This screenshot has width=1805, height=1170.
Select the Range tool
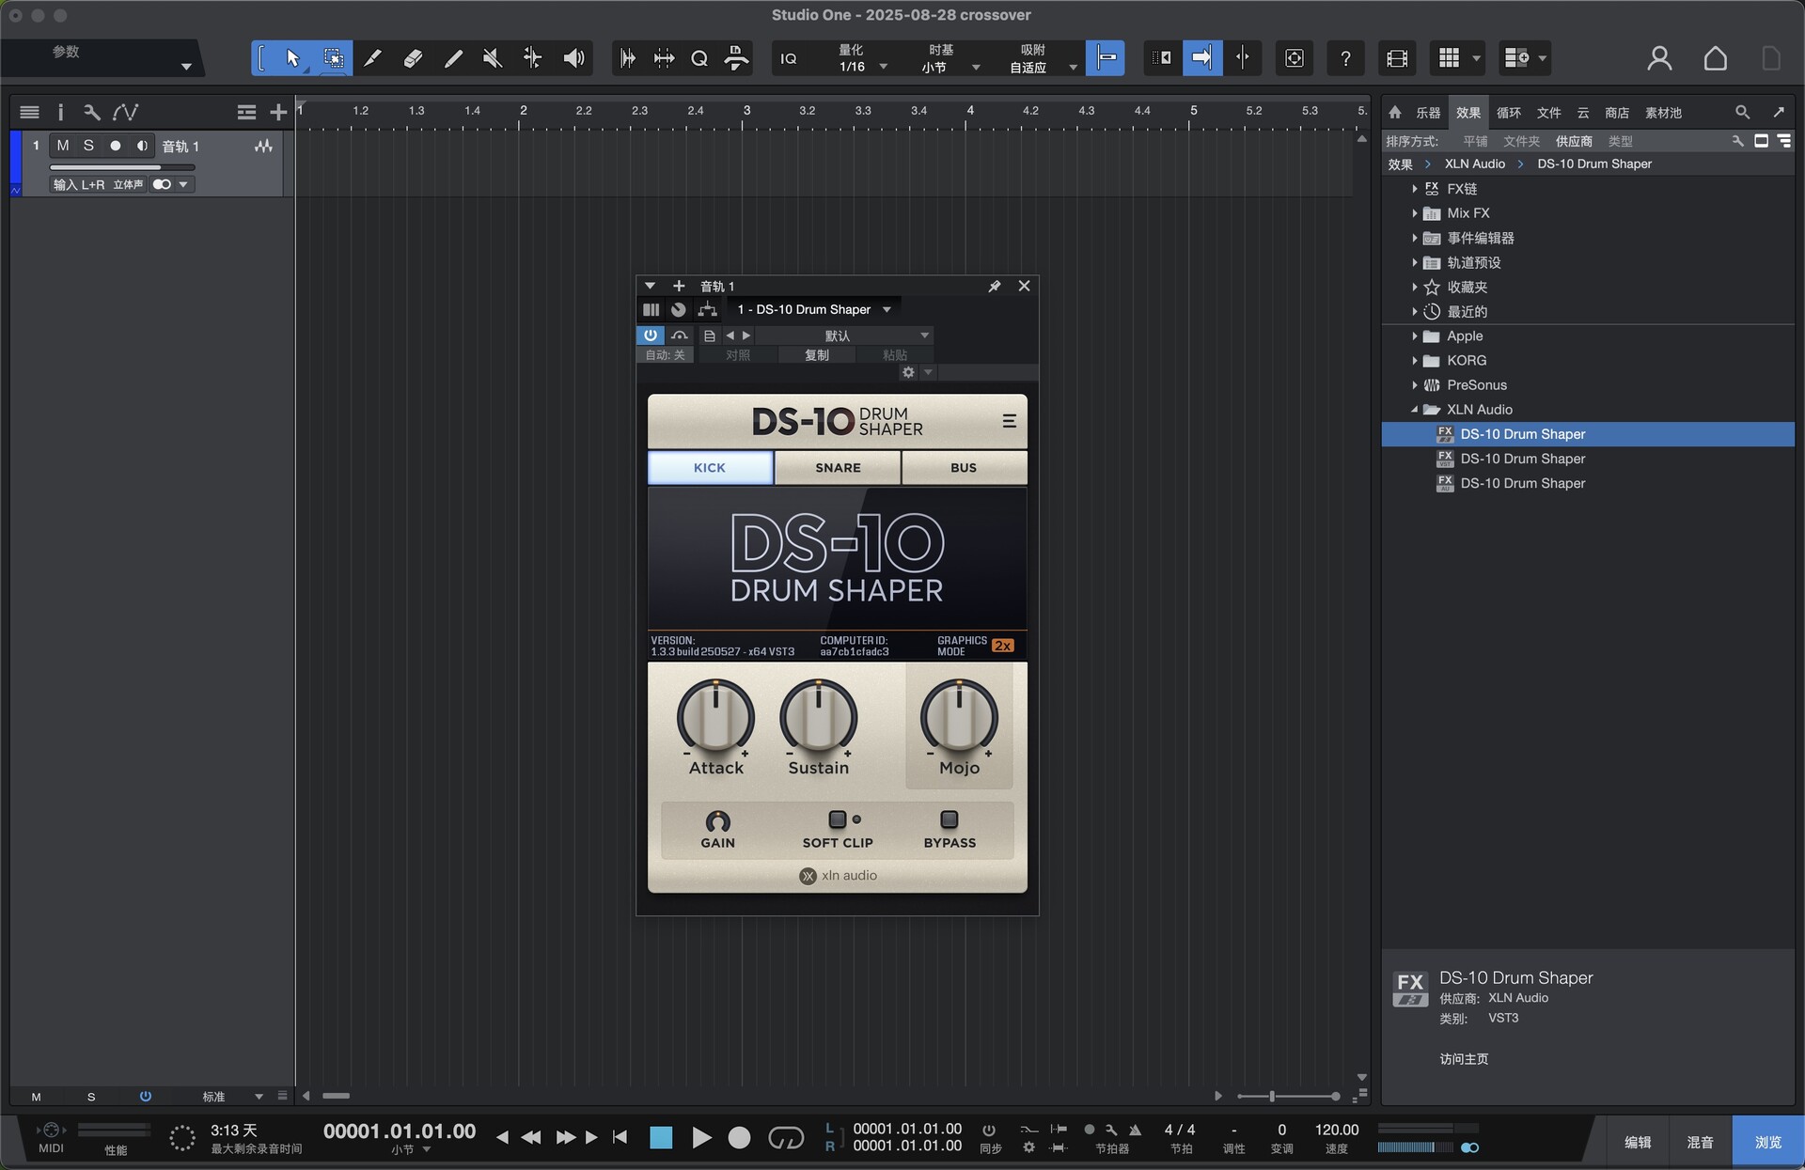pos(333,58)
